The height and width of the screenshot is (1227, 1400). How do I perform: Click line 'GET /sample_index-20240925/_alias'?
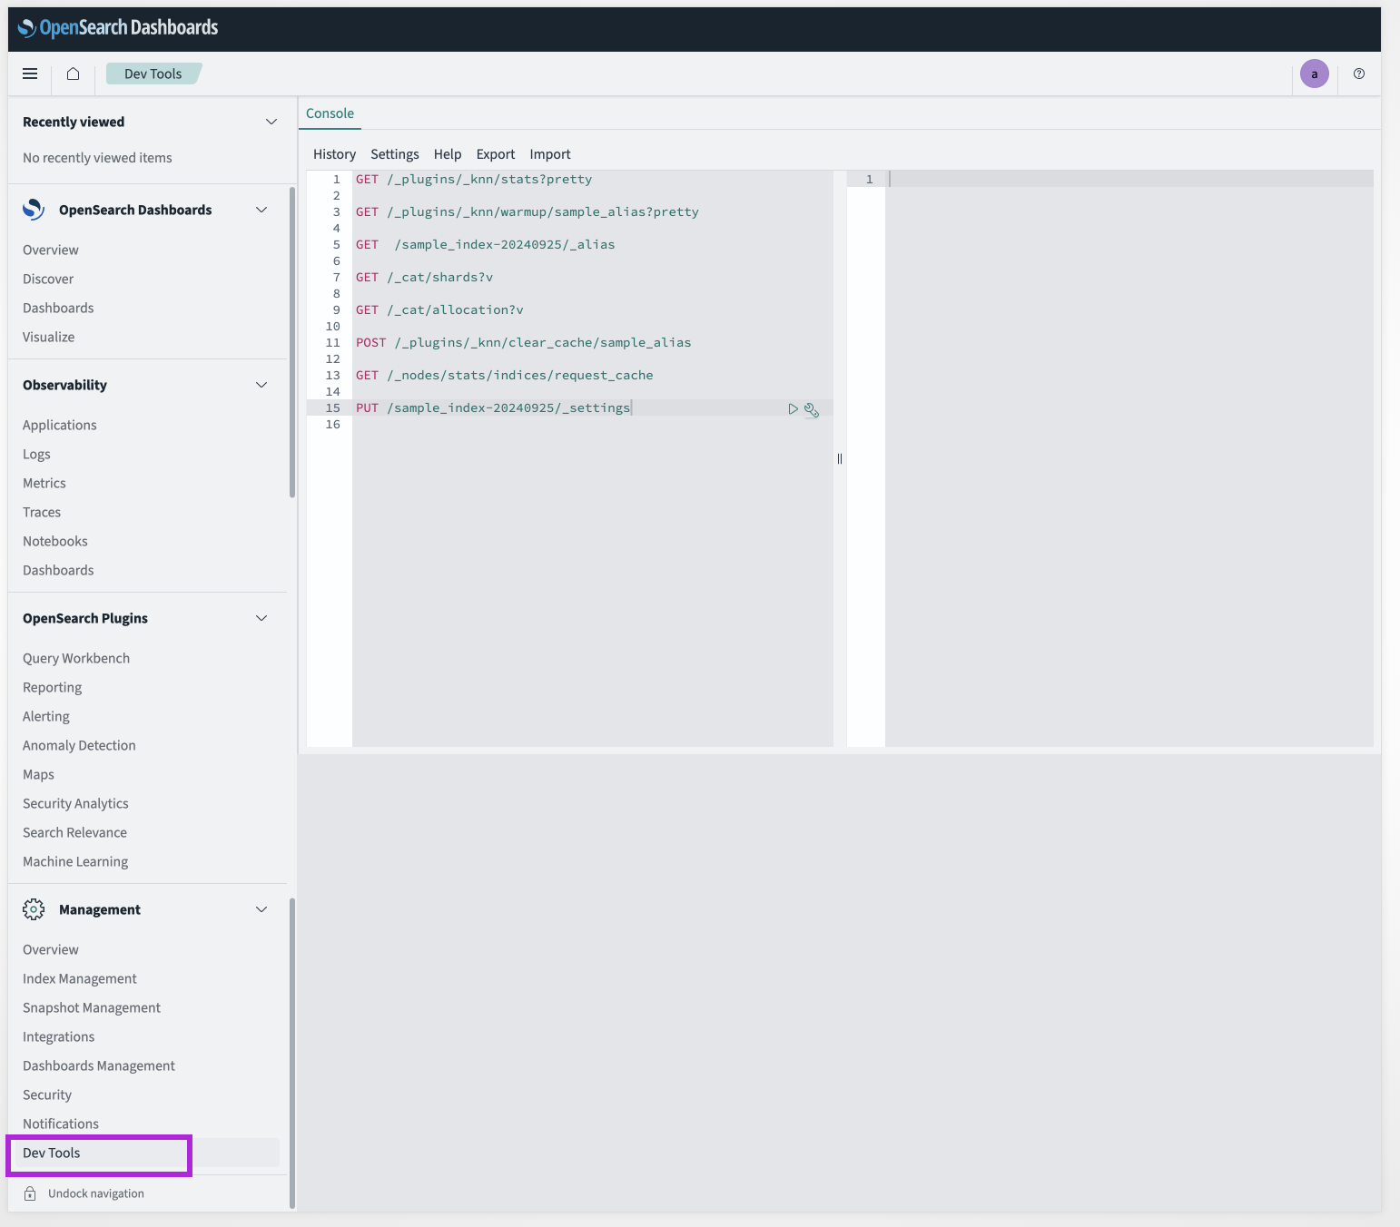(485, 244)
